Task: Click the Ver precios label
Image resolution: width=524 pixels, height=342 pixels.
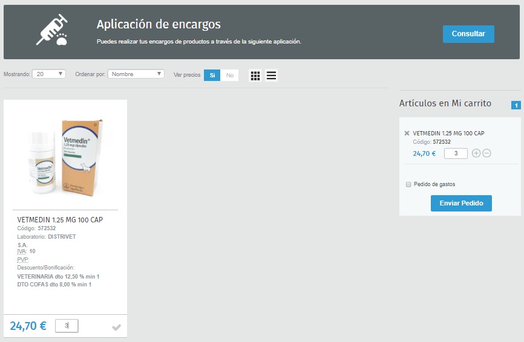Action: (x=187, y=75)
